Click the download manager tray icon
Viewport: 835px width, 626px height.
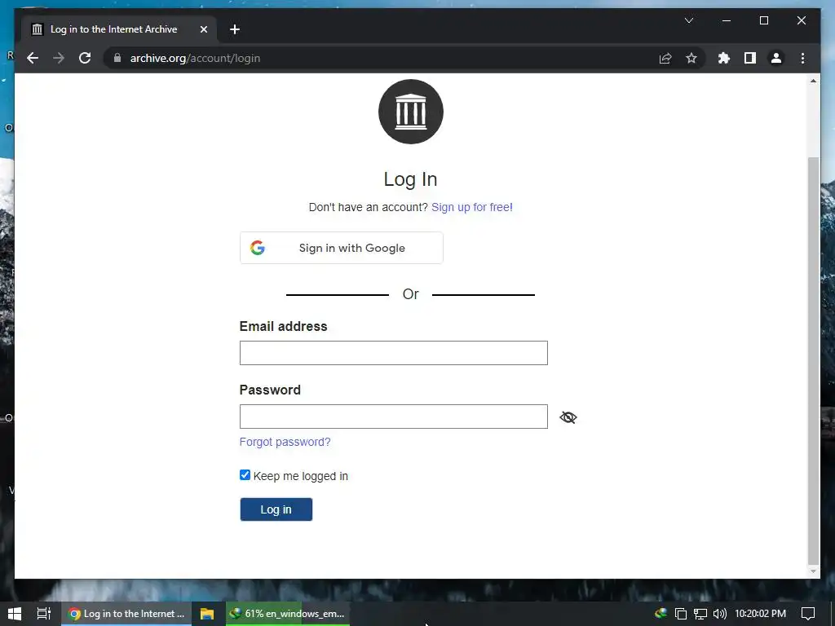click(660, 613)
